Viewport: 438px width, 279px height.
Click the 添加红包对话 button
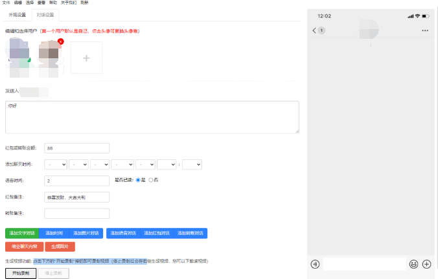(x=157, y=233)
